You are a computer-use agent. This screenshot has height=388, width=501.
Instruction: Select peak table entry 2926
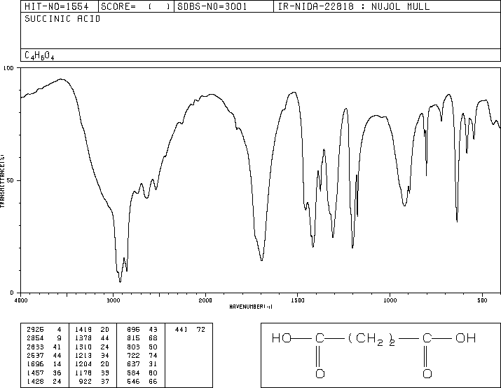(36, 330)
